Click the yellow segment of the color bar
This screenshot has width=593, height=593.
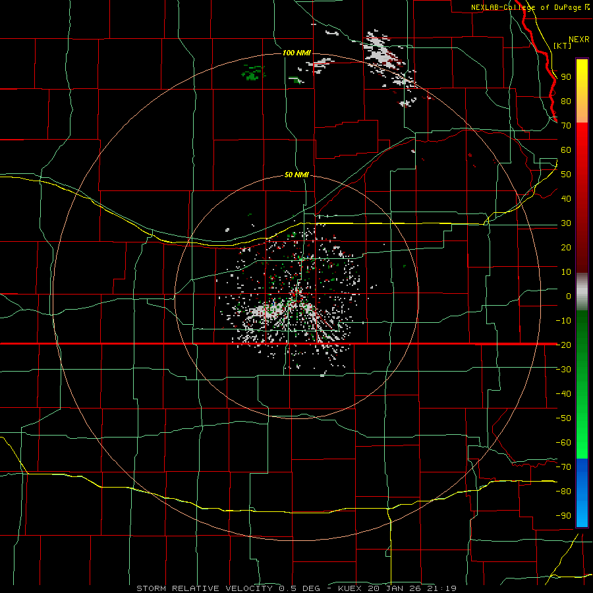click(582, 91)
